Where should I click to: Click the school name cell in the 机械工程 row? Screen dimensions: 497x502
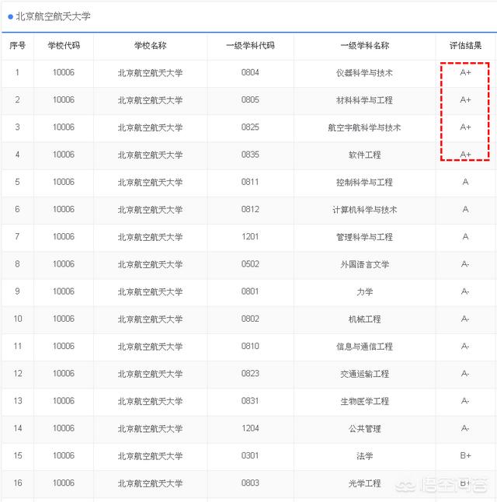(x=150, y=319)
